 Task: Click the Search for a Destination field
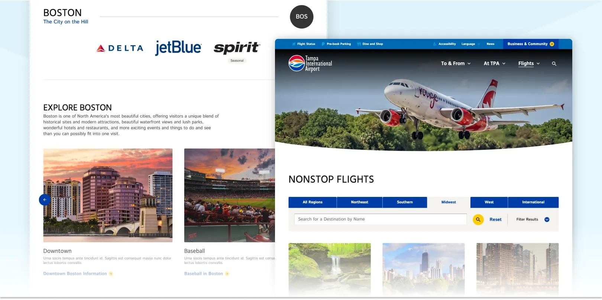[381, 219]
